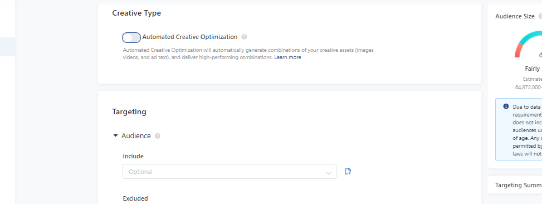This screenshot has width=542, height=204.
Task: Click the Automated Creative Optimization description text
Action: (248, 54)
